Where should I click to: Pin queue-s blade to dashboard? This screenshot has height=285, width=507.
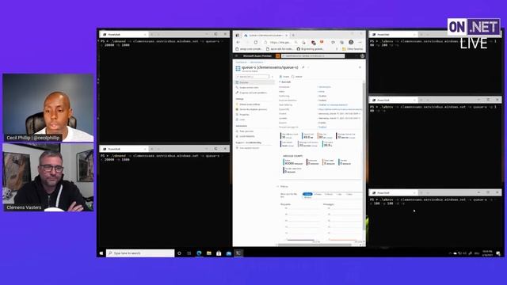click(x=303, y=67)
